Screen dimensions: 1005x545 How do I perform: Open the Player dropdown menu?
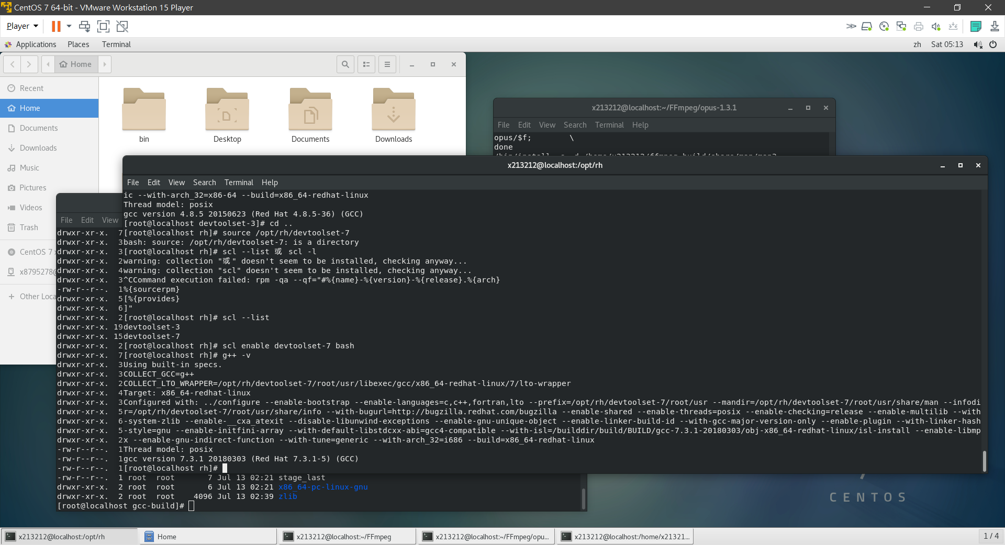click(22, 26)
